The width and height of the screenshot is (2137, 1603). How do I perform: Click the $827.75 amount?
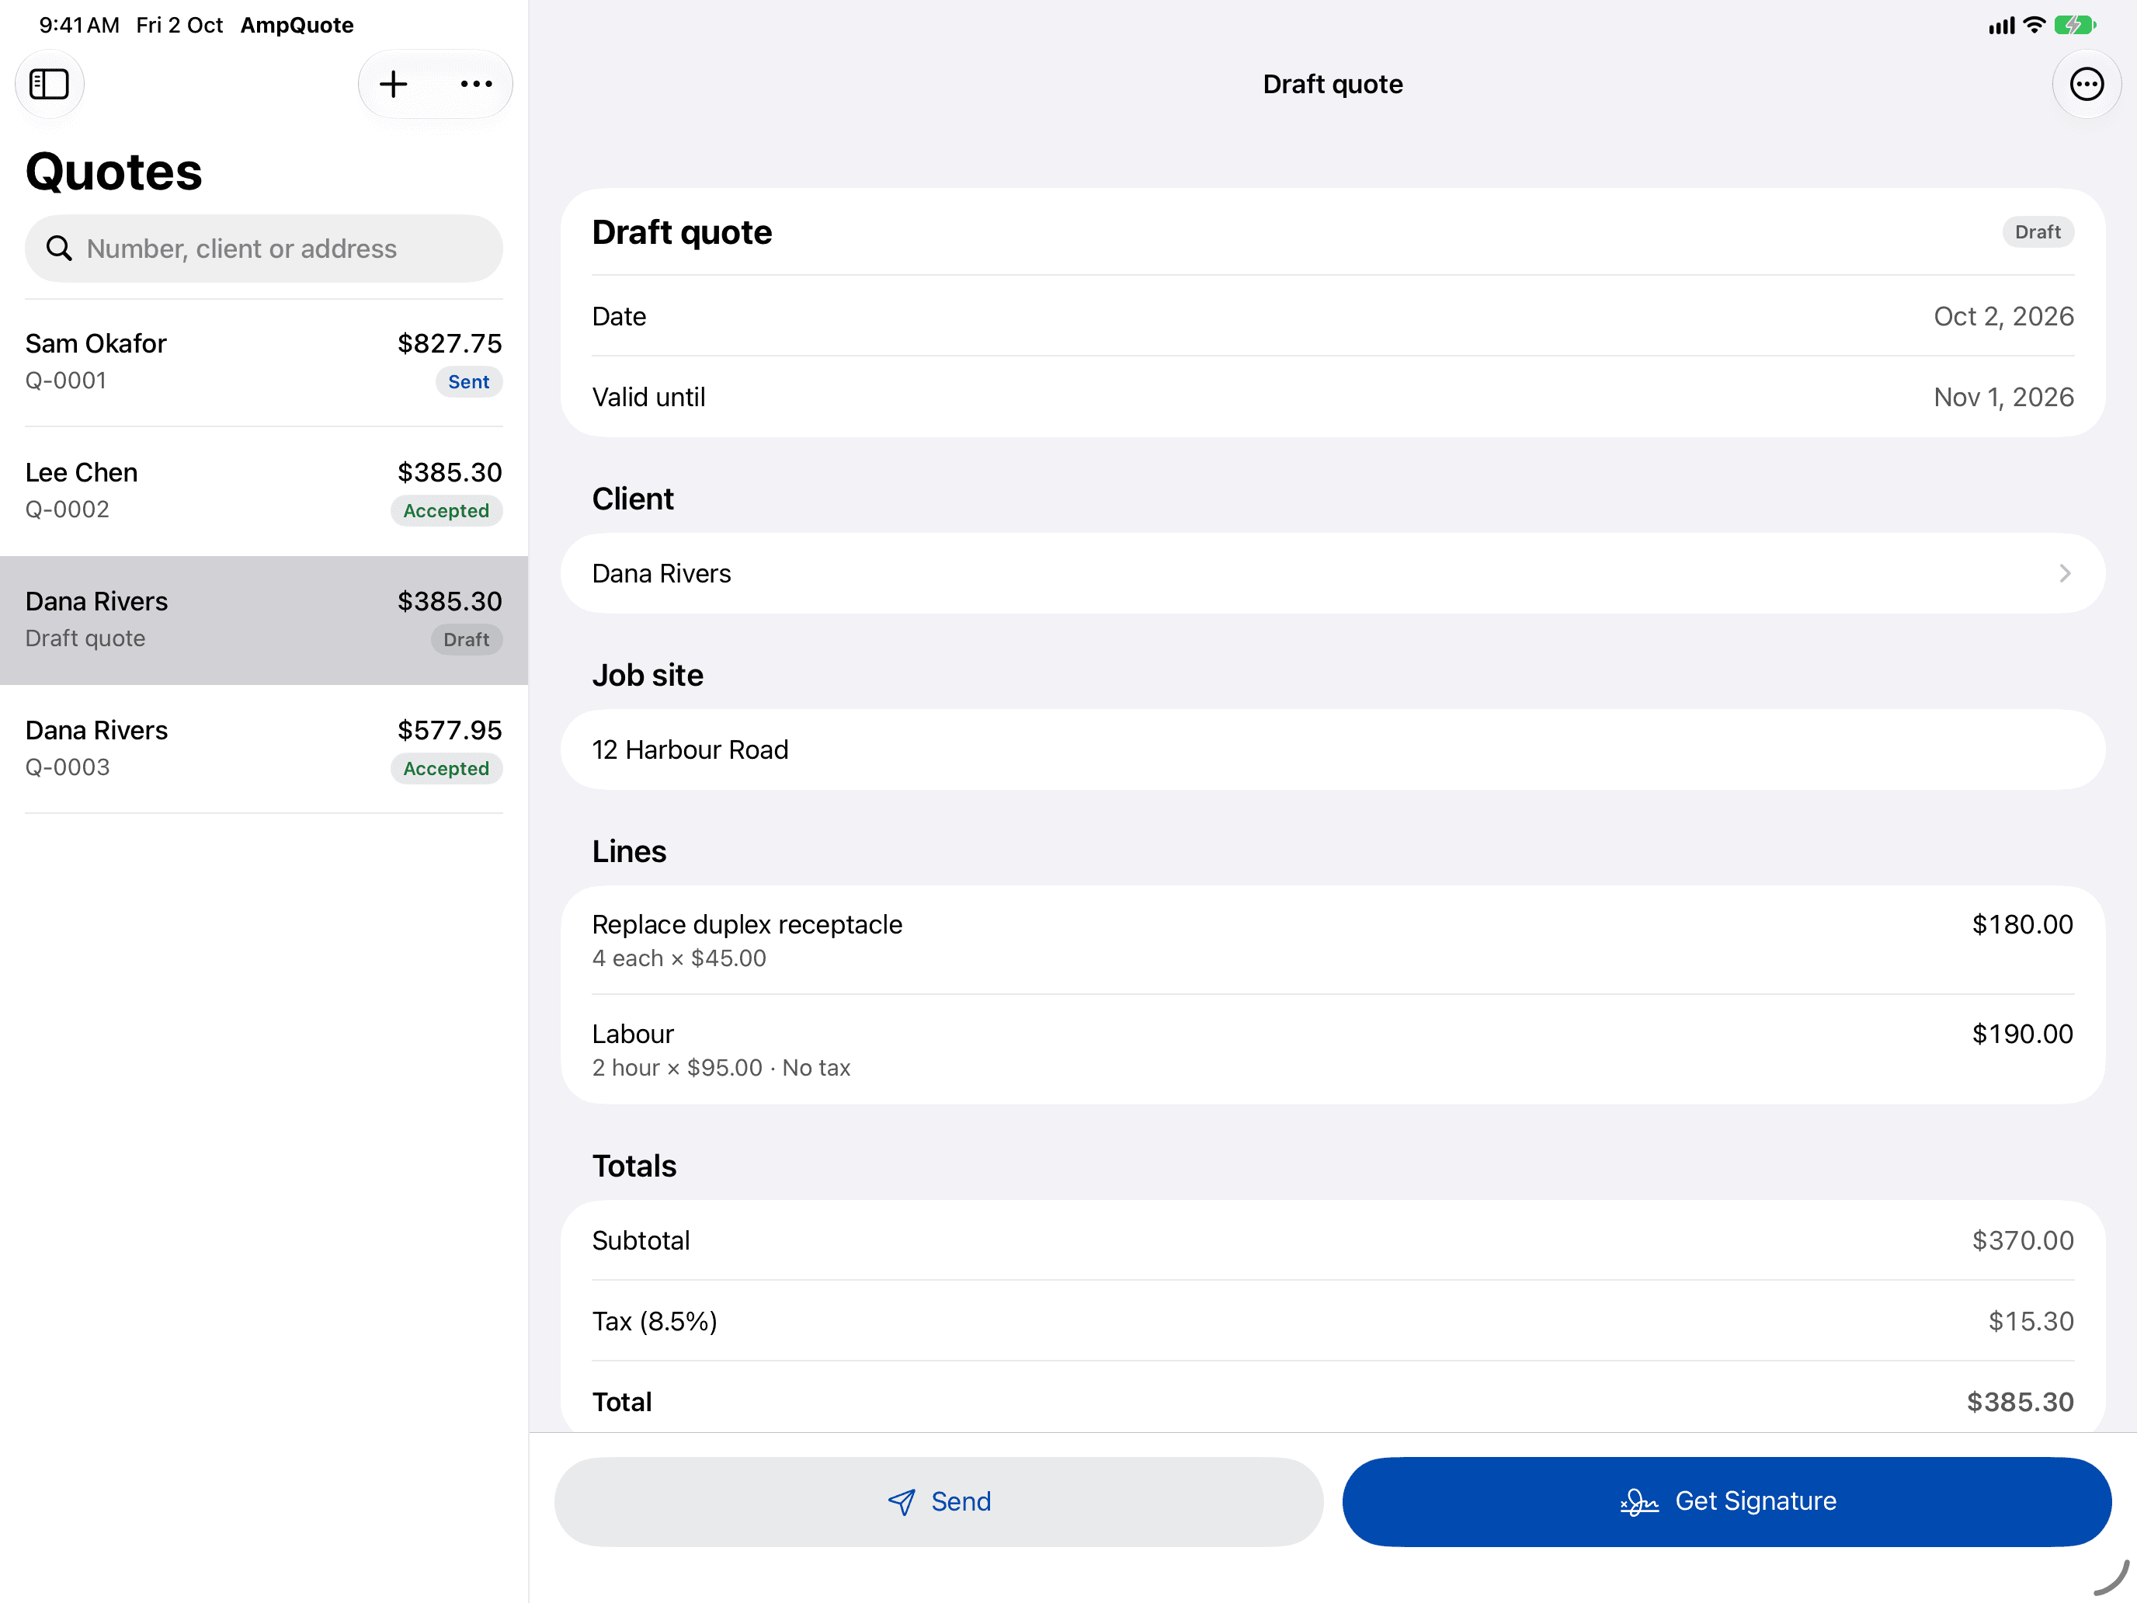point(450,343)
